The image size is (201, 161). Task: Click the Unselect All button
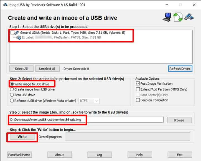[x=47, y=69]
